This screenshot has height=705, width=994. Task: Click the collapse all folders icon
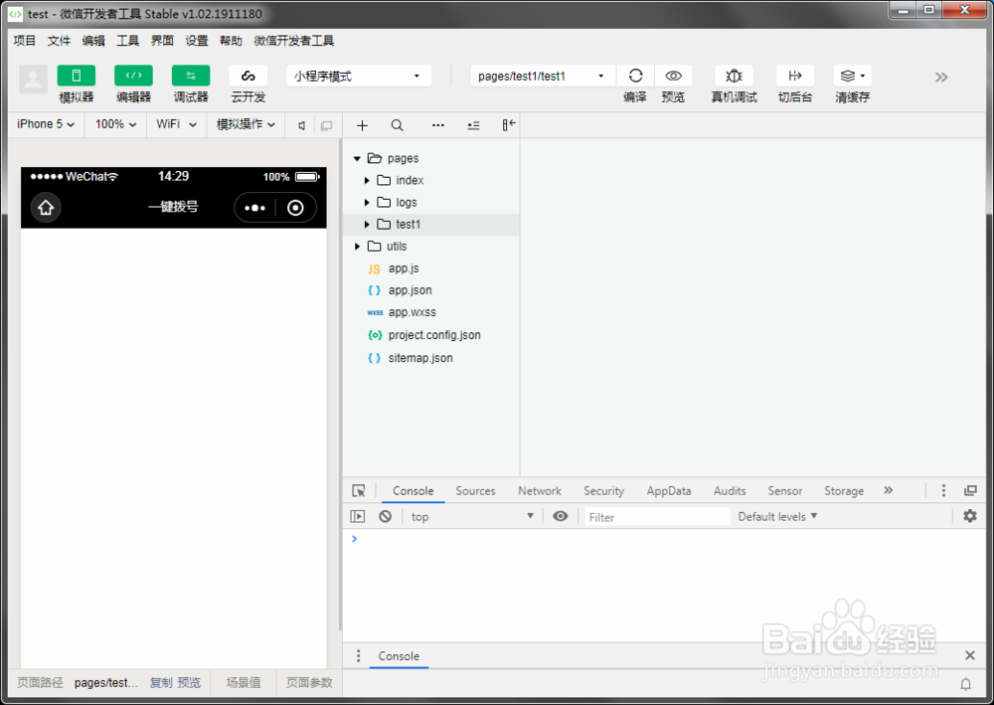click(x=473, y=125)
